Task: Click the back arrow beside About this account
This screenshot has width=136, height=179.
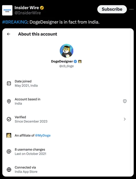Action: (9, 34)
